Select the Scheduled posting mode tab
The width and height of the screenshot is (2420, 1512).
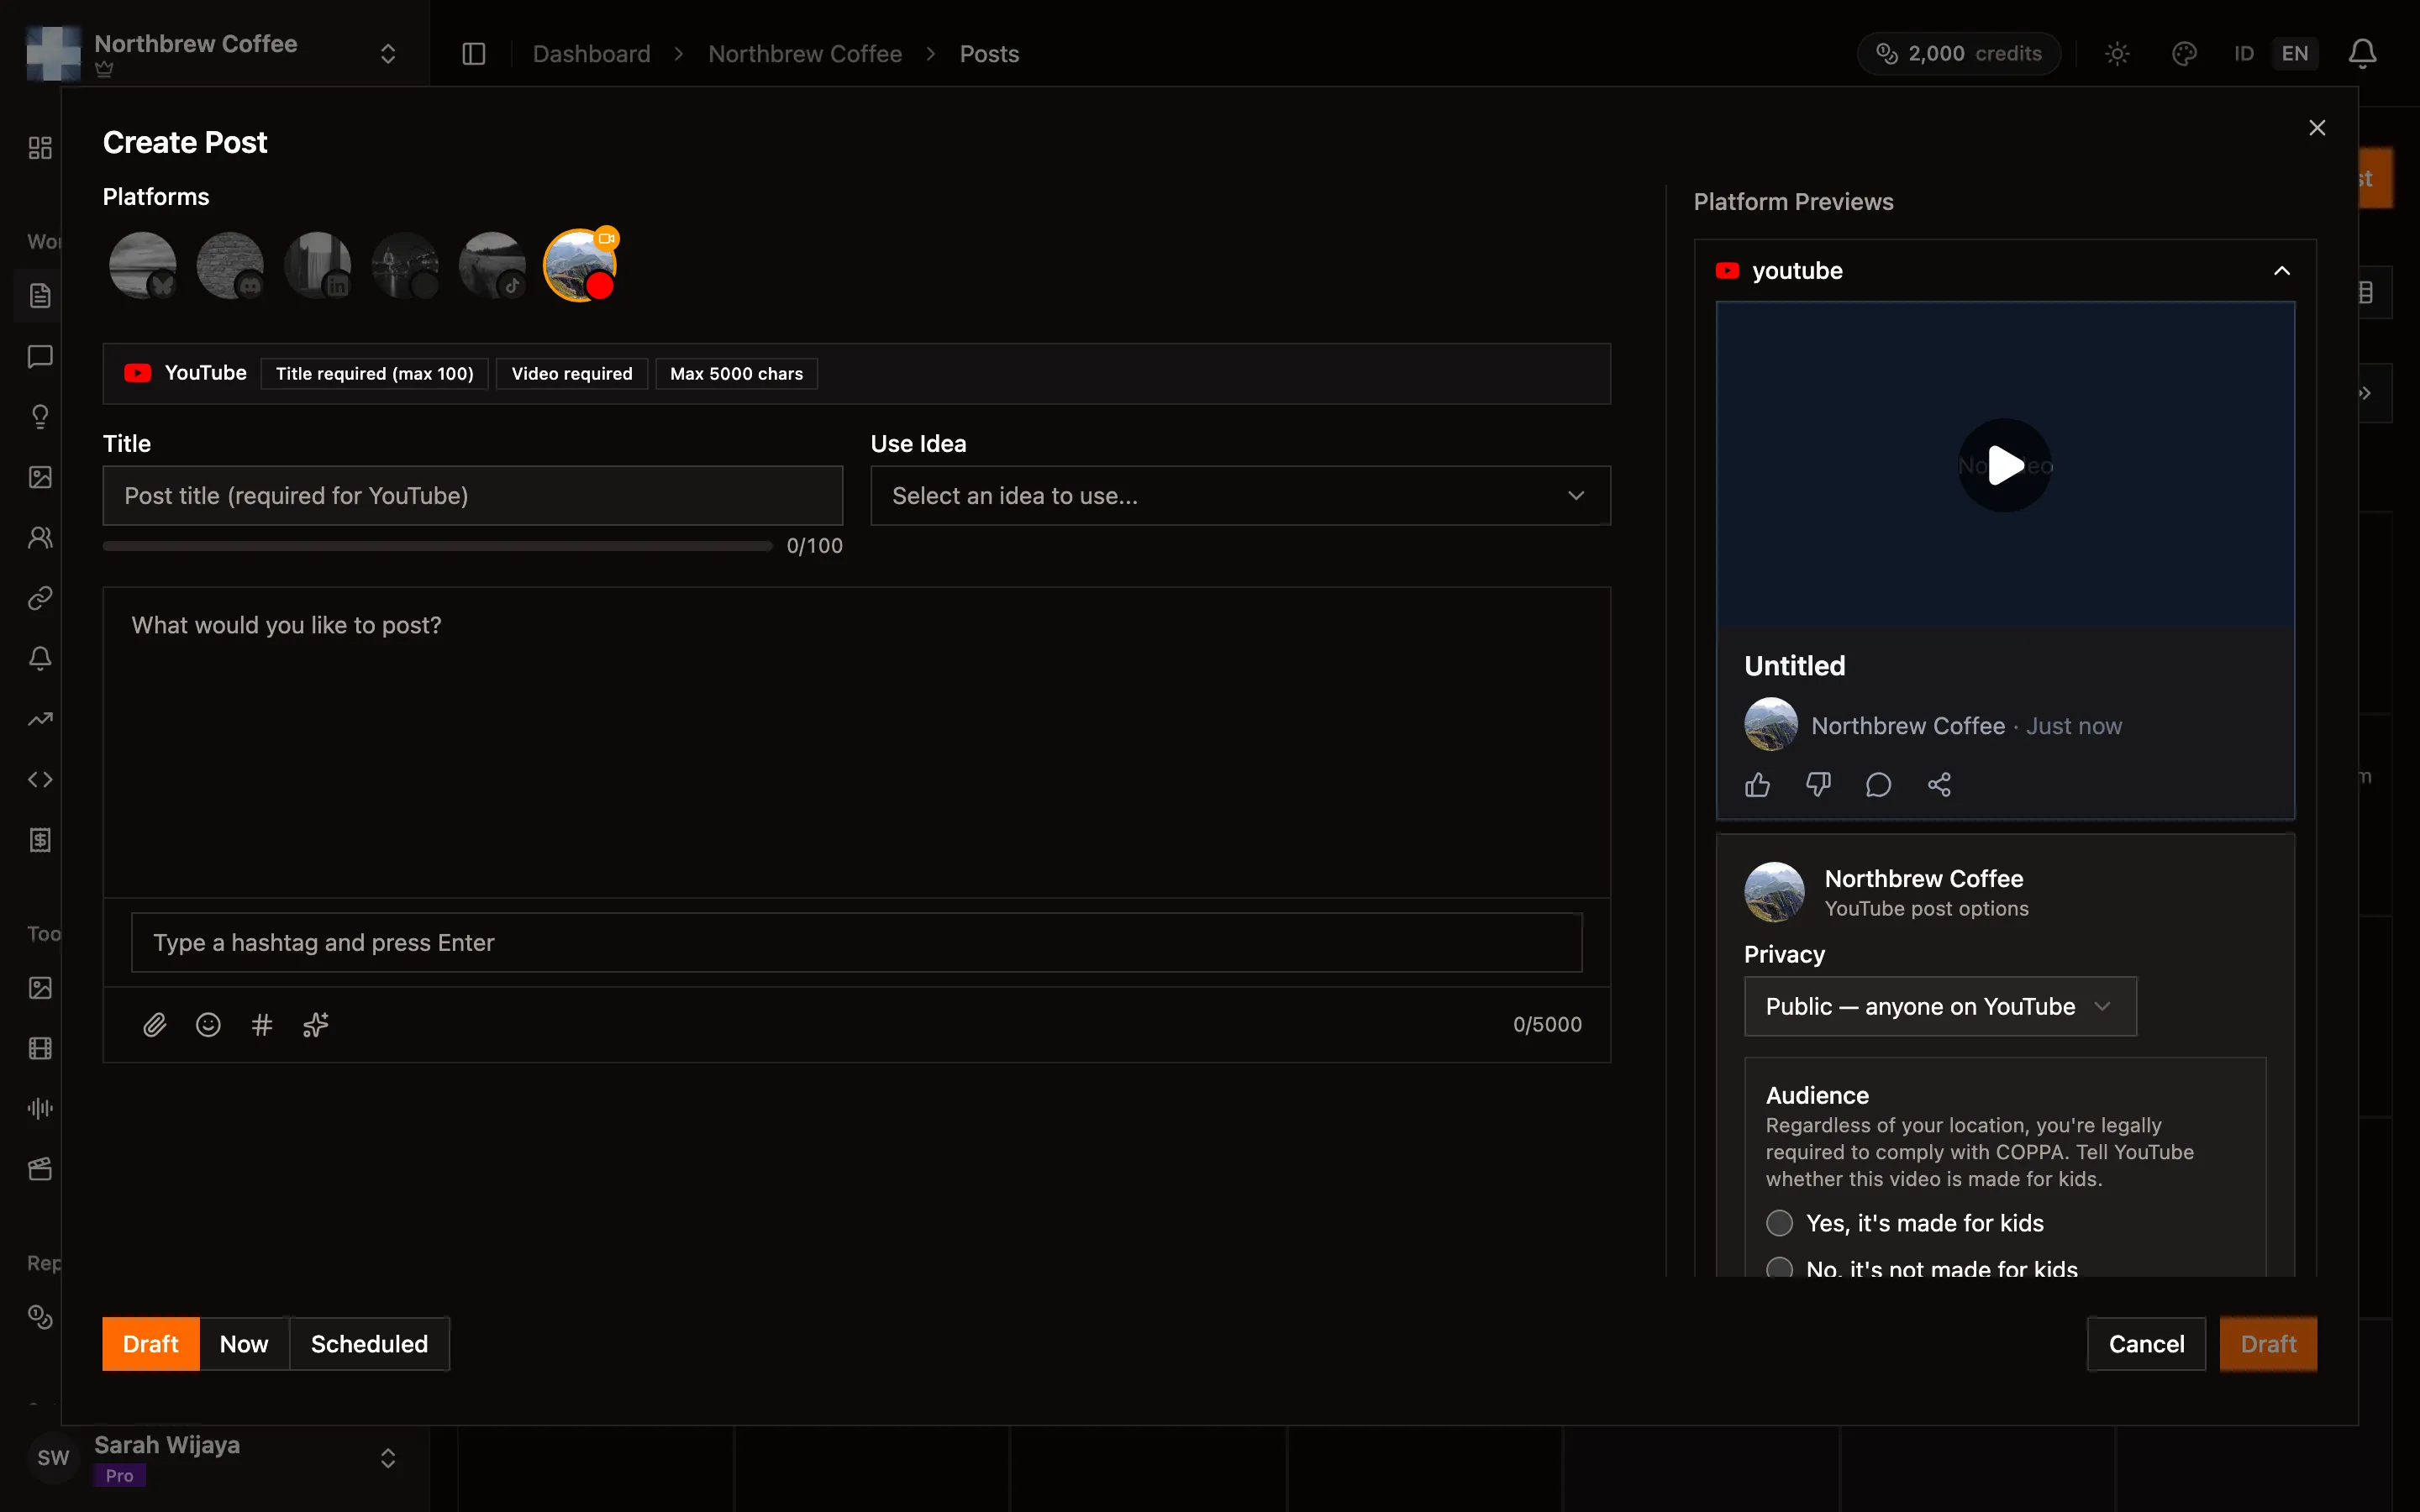point(369,1344)
